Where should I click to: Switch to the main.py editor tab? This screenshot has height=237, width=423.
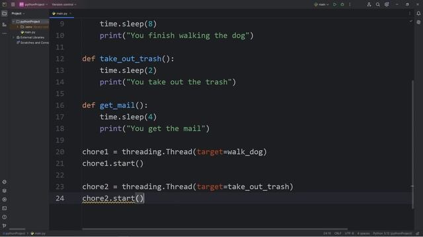click(x=61, y=13)
